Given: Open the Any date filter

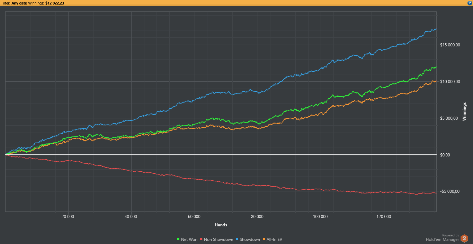Looking at the screenshot, I should coord(20,3).
